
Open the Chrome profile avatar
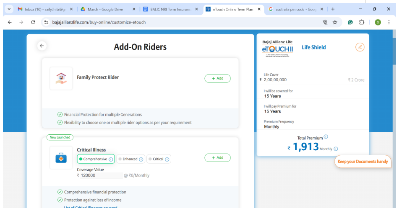(378, 22)
